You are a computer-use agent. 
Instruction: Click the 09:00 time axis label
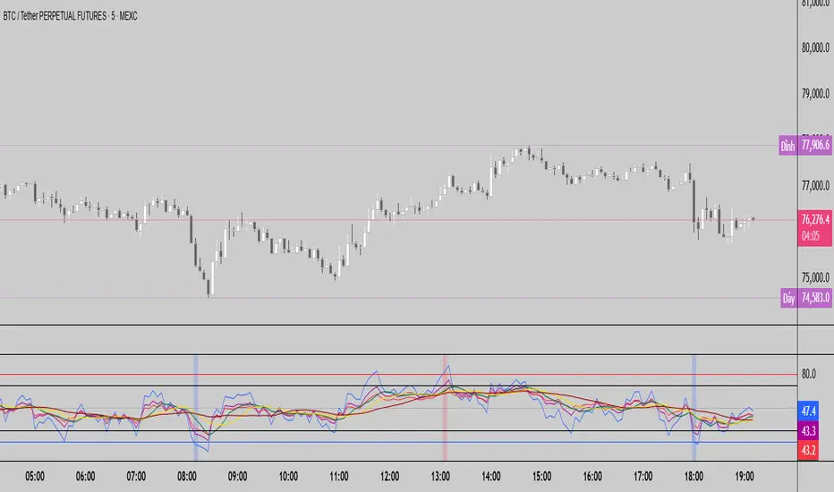click(x=237, y=477)
